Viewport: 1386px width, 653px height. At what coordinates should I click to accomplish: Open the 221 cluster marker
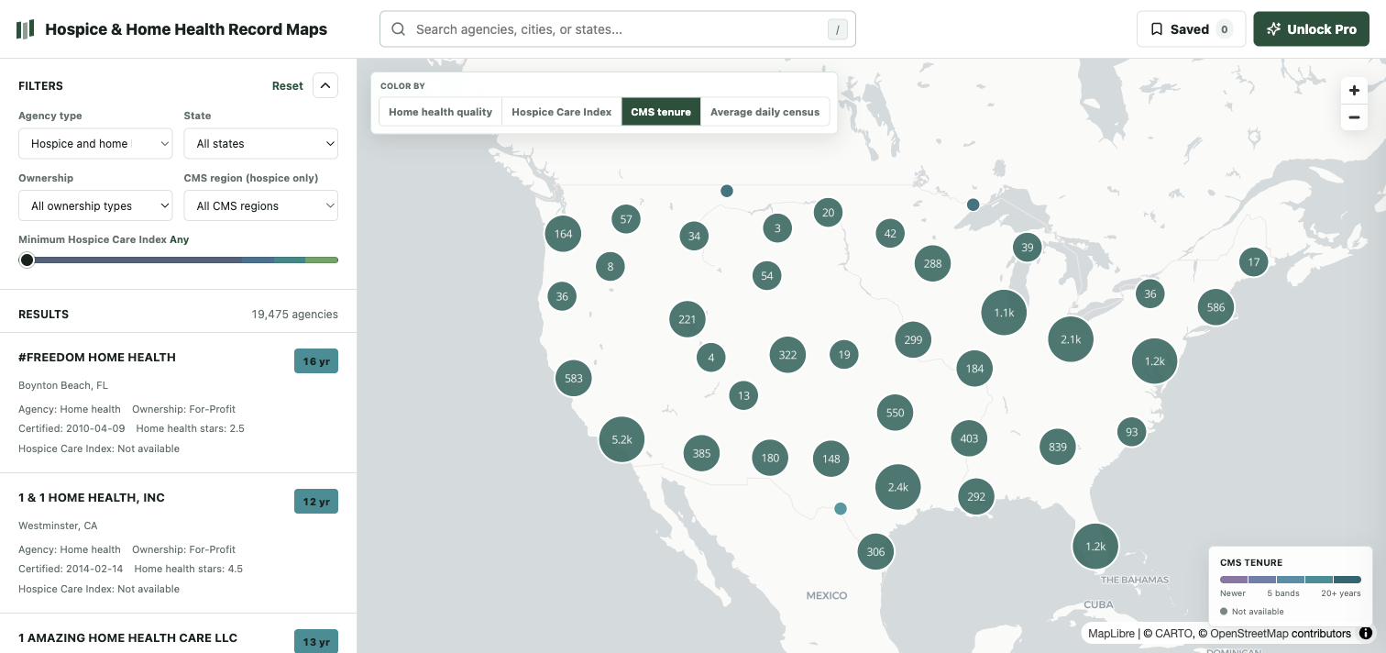pos(687,320)
